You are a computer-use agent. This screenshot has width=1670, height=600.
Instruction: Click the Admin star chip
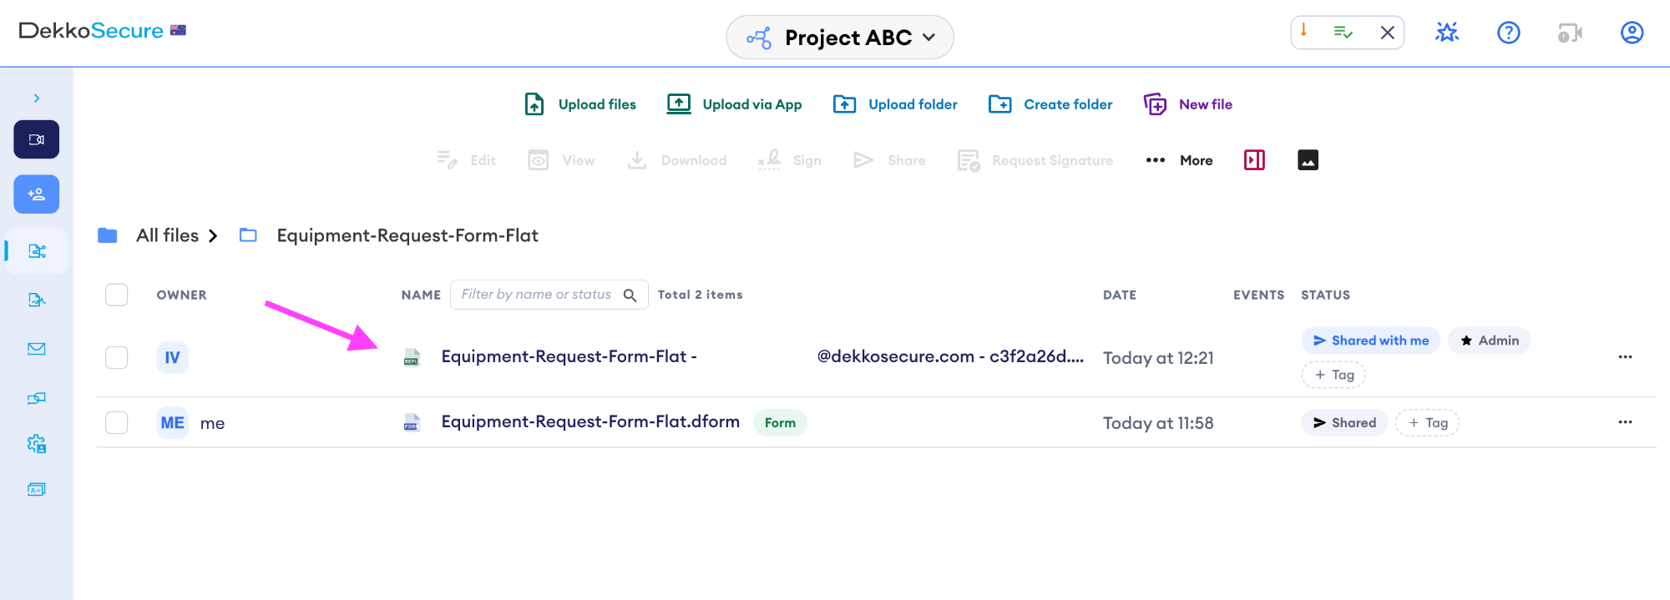pos(1489,340)
